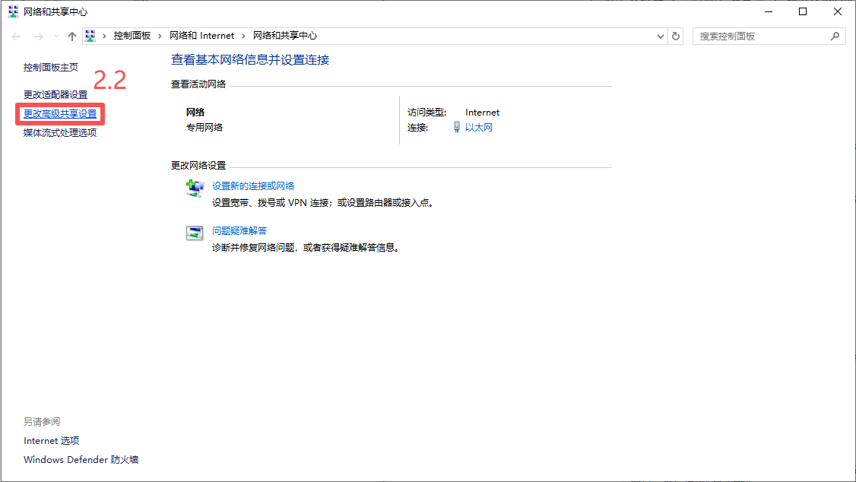
Task: Click the Forward navigation arrow
Action: (38, 36)
